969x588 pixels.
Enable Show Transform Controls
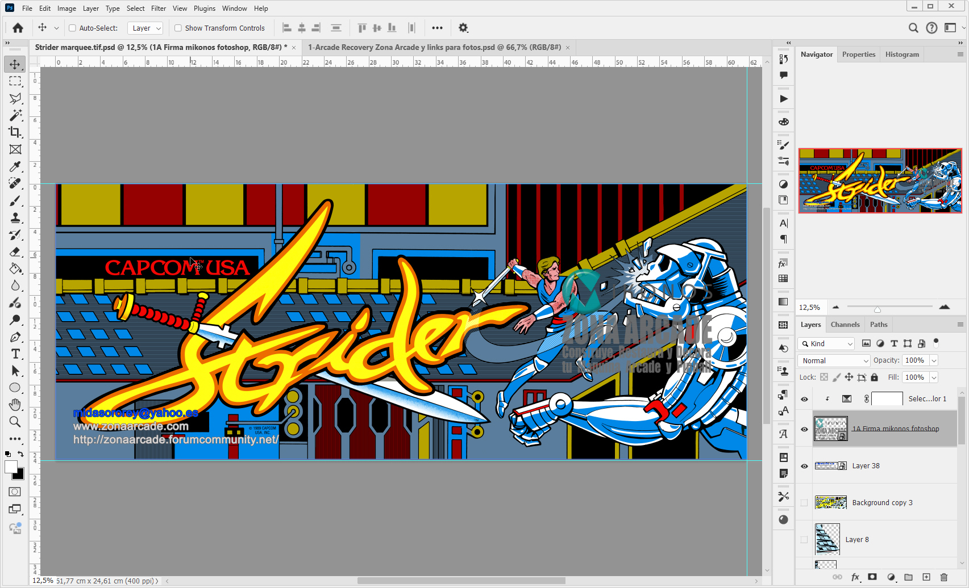(178, 27)
